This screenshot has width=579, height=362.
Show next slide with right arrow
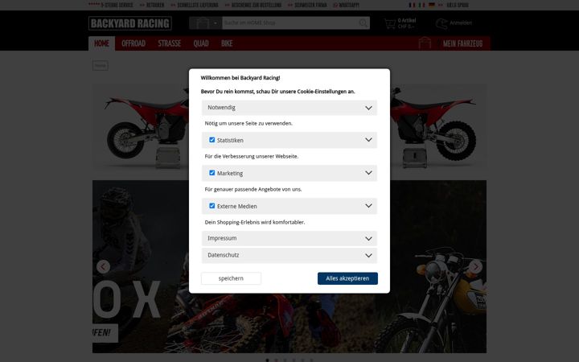pos(475,267)
